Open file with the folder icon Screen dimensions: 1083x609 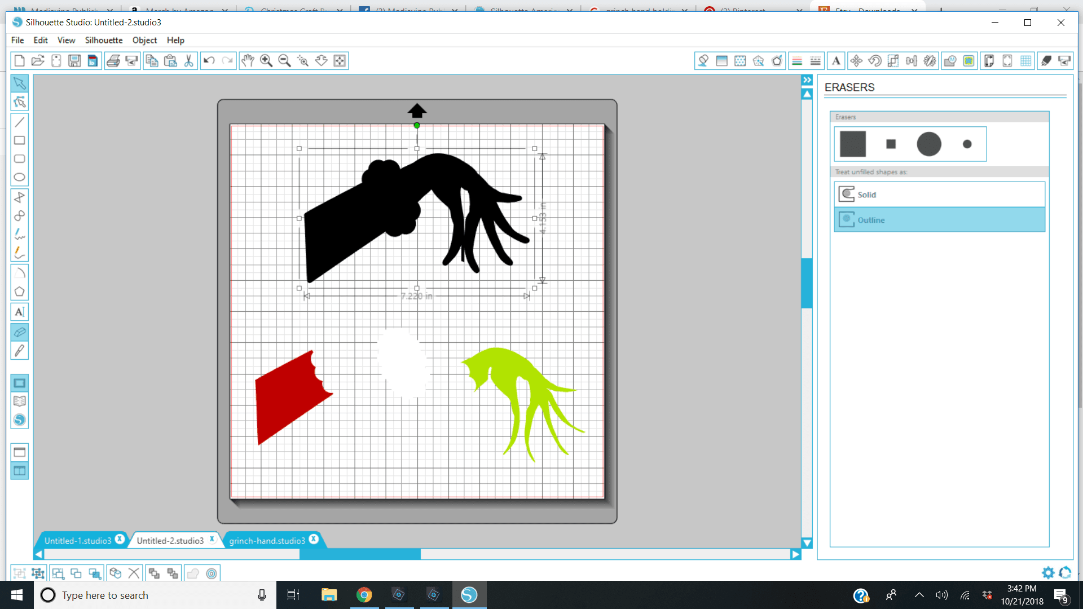coord(38,61)
